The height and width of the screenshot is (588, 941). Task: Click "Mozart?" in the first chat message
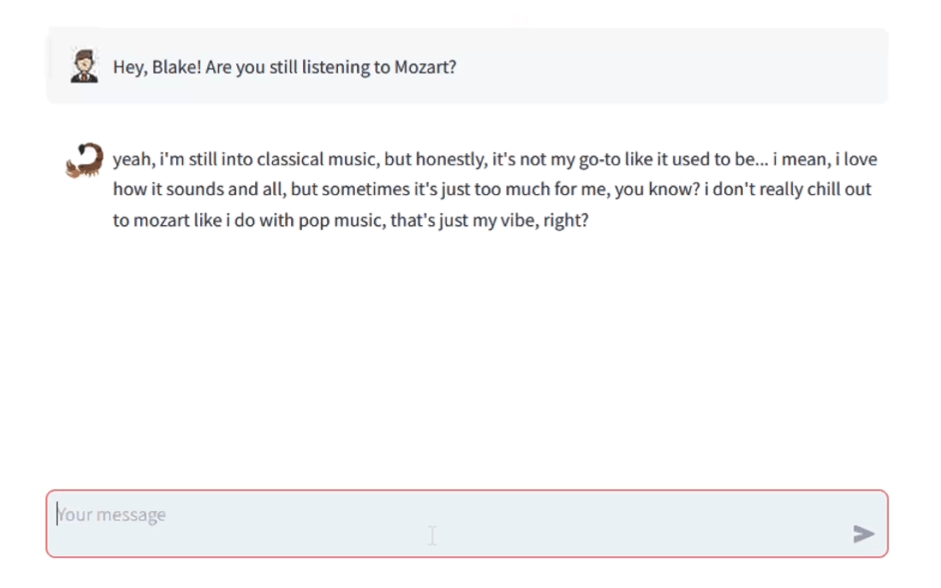(425, 67)
